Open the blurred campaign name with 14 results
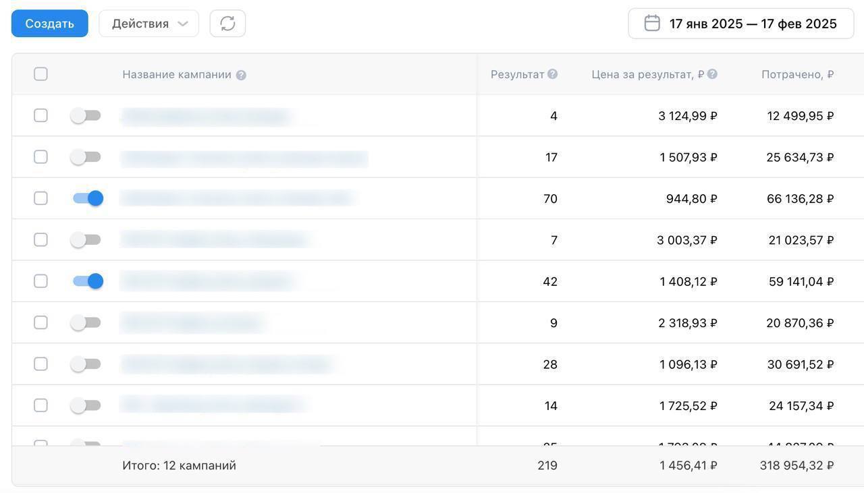 click(x=213, y=405)
